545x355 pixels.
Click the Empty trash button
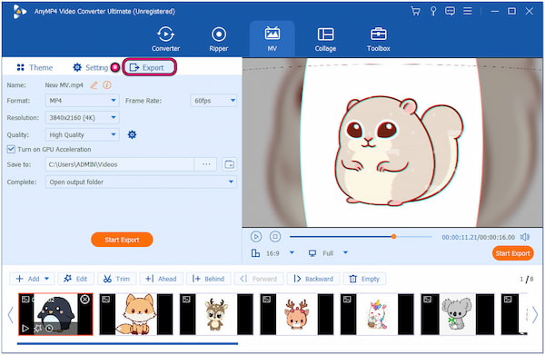pyautogui.click(x=364, y=279)
